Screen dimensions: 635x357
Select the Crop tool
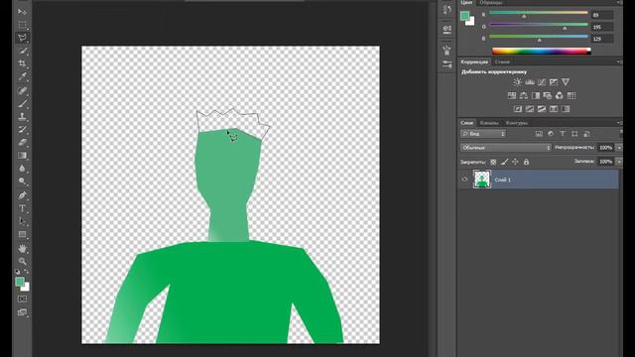coord(22,63)
